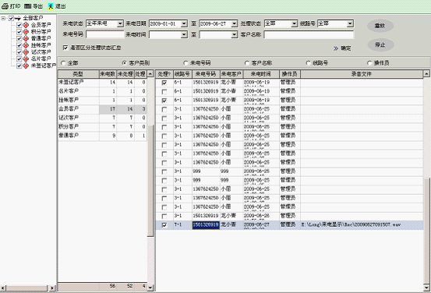This screenshot has height=293, width=431.
Task: Open the 来电时间 start time dropdown
Action: coord(184,34)
